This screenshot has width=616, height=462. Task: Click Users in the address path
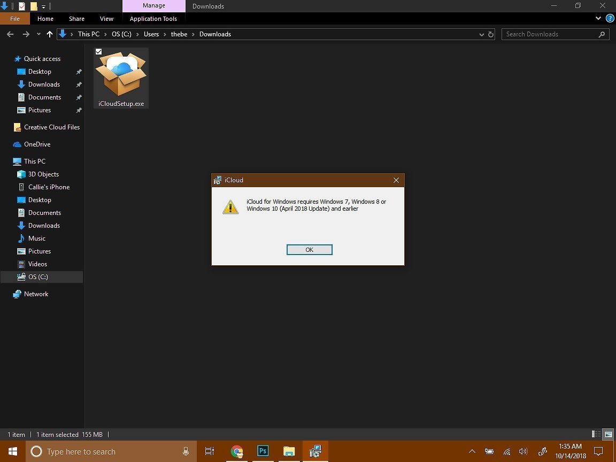tap(151, 34)
